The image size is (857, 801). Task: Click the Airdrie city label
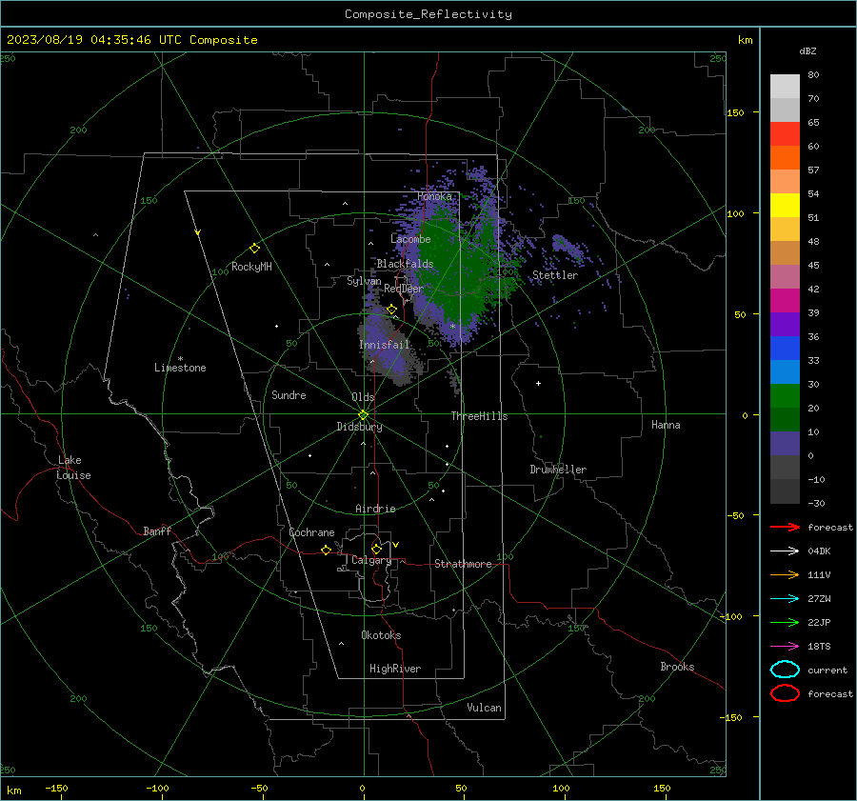point(375,509)
